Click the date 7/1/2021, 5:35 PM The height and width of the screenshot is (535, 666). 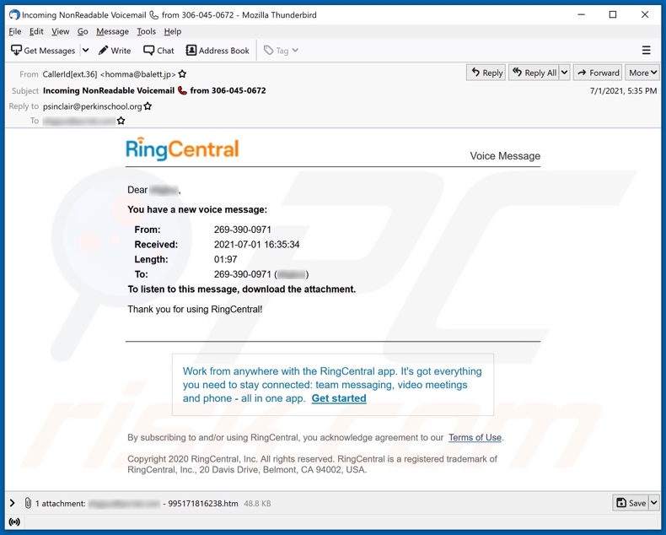click(623, 90)
